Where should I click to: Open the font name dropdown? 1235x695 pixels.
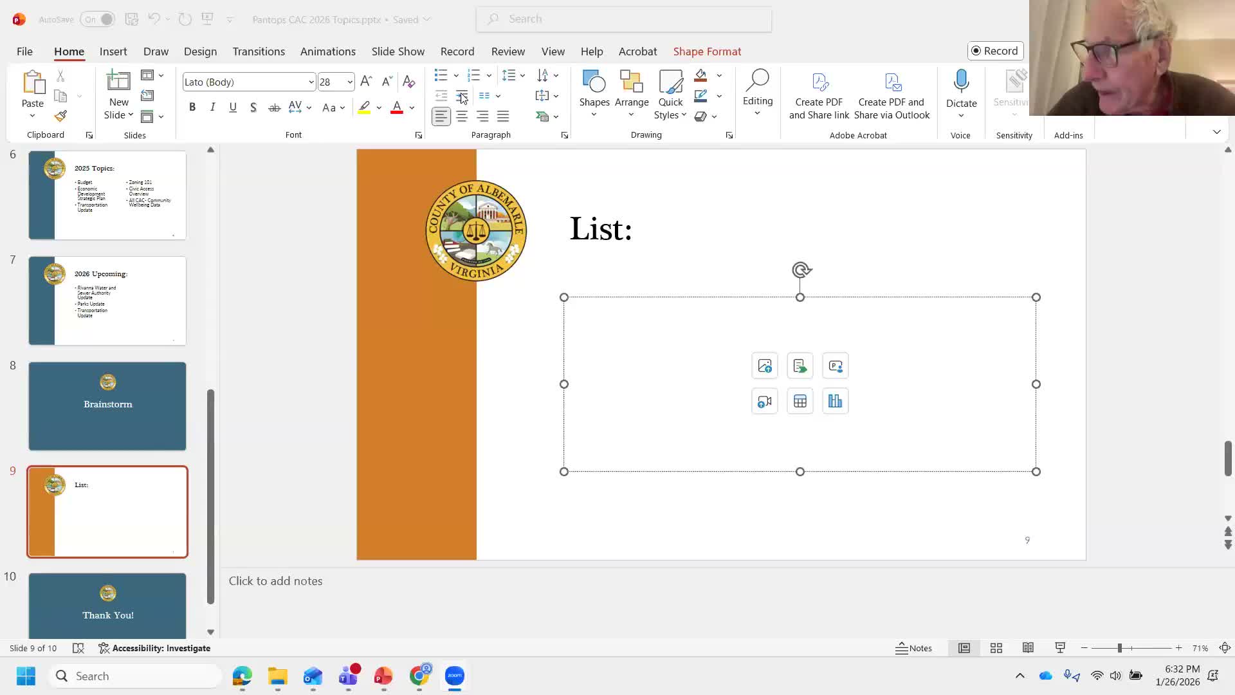point(311,82)
